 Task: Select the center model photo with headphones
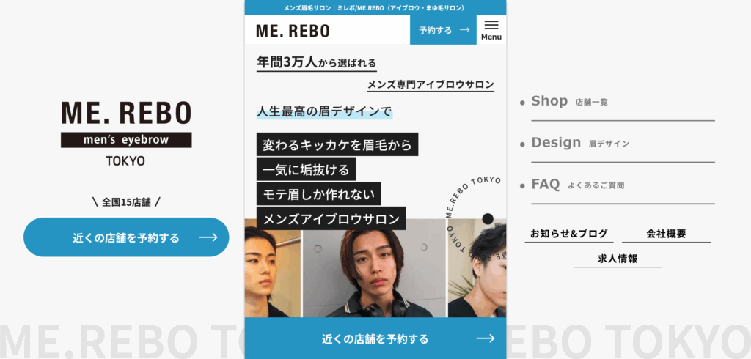point(375,268)
